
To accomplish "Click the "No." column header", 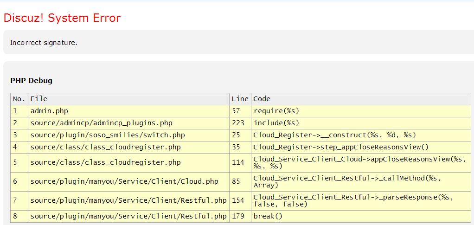I will (x=19, y=99).
